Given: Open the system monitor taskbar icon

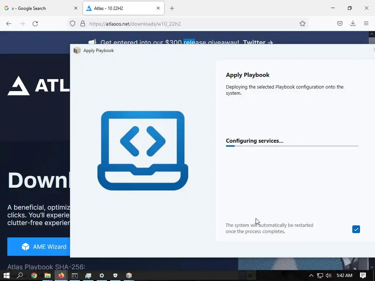Looking at the screenshot, I should [88, 276].
